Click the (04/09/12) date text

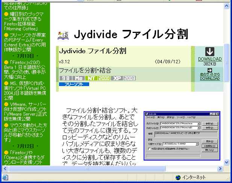tap(168, 61)
